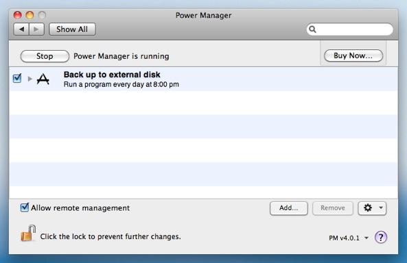Select the Back up to external disk row title

(112, 75)
